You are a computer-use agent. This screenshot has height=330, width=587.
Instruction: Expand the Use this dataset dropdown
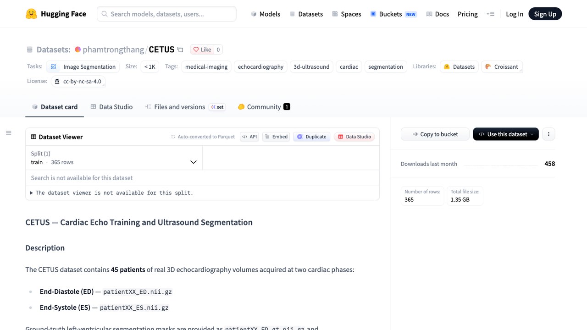506,134
